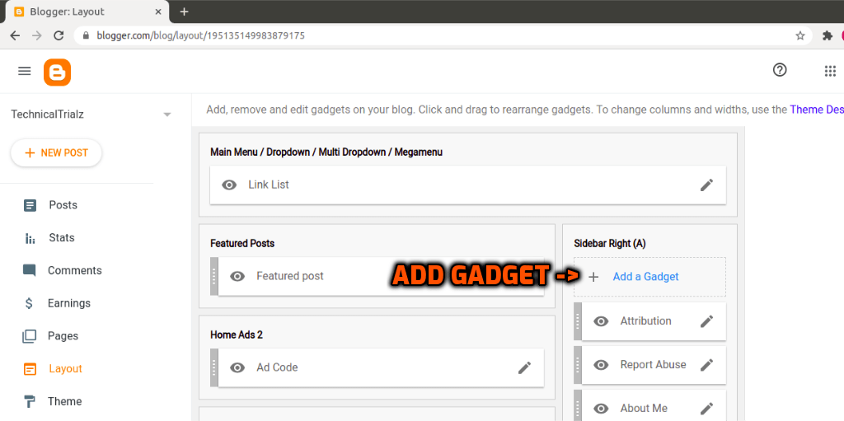Toggle visibility of Ad Code gadget

[237, 367]
